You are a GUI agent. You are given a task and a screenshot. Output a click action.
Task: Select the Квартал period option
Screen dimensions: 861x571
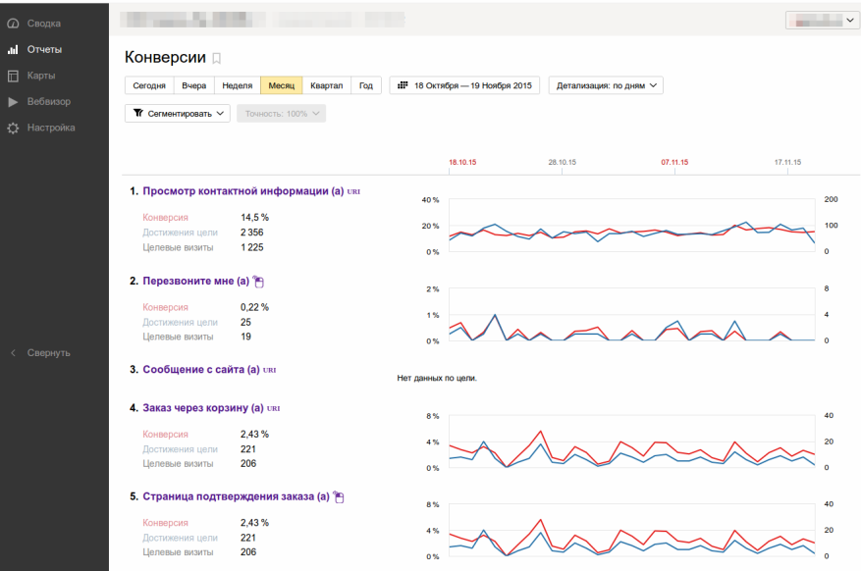326,85
